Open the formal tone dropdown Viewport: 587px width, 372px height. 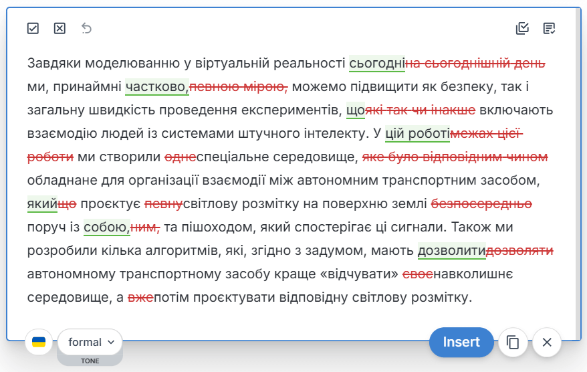pos(90,343)
